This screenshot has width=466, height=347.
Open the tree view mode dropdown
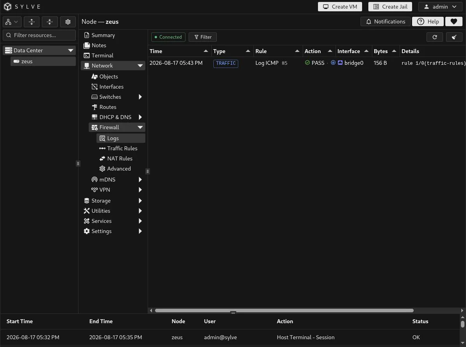tap(12, 22)
